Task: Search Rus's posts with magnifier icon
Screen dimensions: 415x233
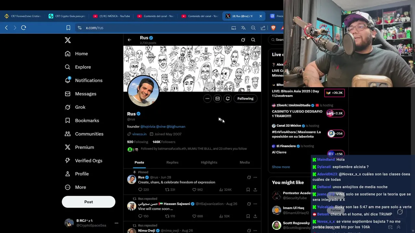Action: 253,40
